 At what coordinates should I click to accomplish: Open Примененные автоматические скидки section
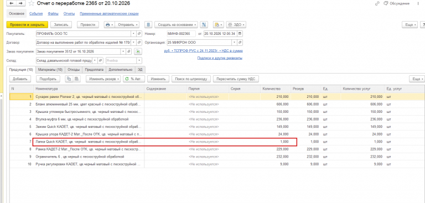pos(109,13)
